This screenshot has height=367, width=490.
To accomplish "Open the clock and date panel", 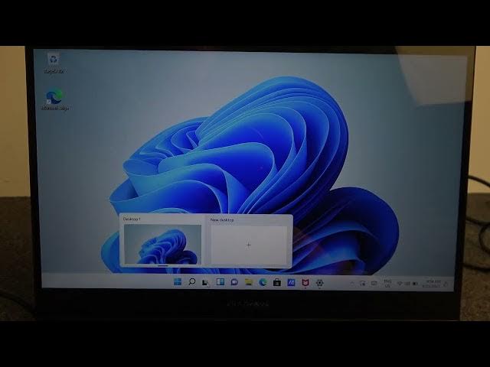I will (x=431, y=284).
